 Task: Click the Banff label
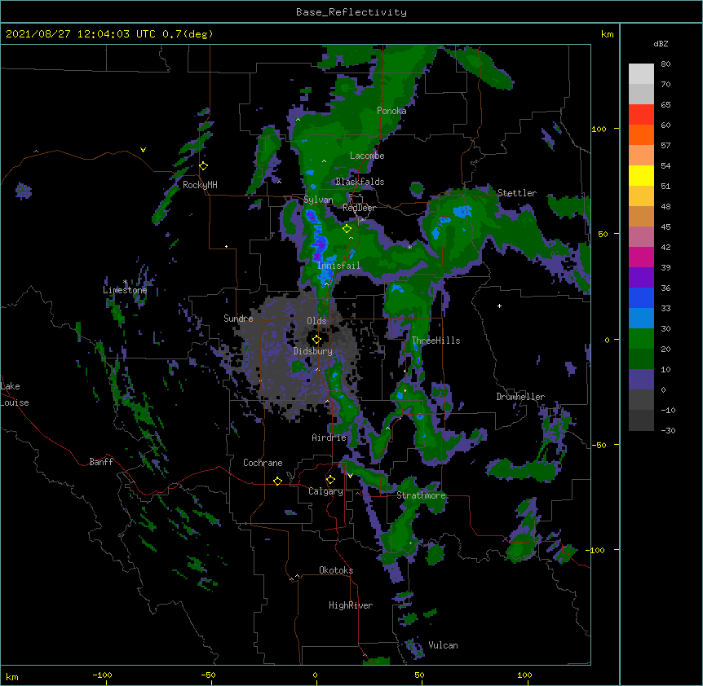[x=101, y=462]
